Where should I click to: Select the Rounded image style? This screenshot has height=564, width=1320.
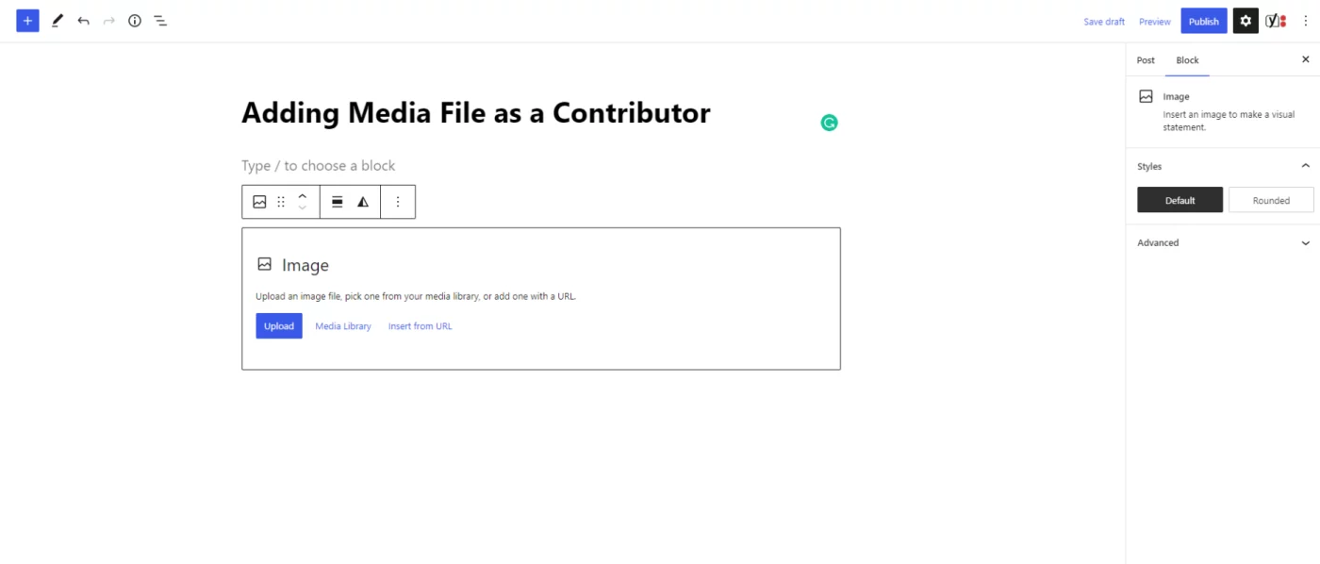pyautogui.click(x=1271, y=200)
